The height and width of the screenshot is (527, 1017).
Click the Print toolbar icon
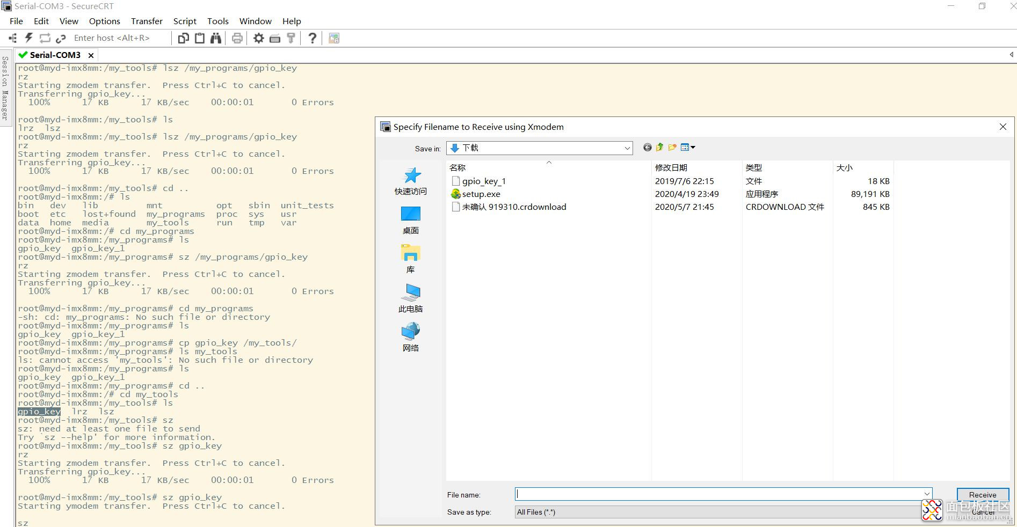coord(237,38)
